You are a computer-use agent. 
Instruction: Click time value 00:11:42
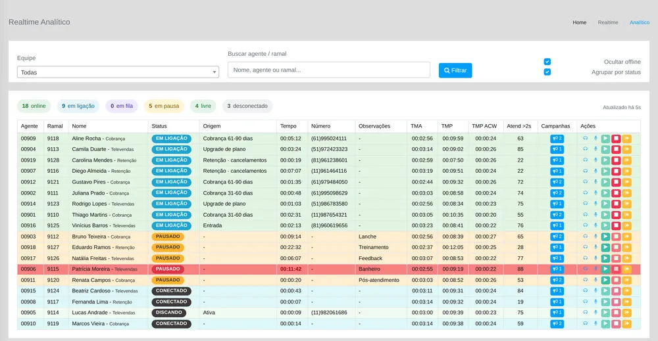(x=291, y=269)
